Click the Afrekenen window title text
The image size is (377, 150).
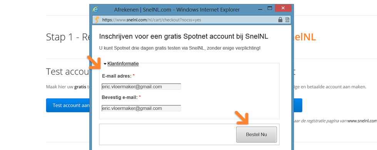[177, 10]
